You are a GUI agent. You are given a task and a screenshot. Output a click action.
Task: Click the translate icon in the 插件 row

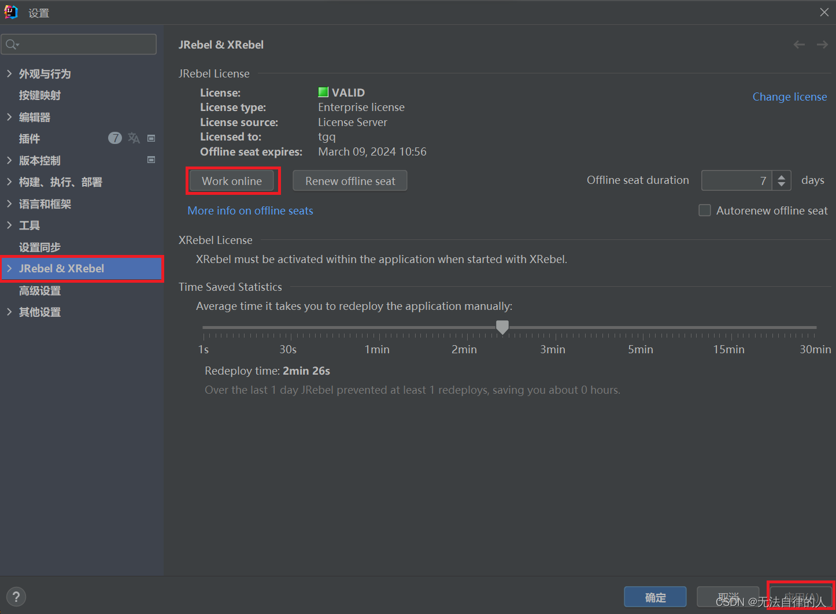tap(134, 138)
